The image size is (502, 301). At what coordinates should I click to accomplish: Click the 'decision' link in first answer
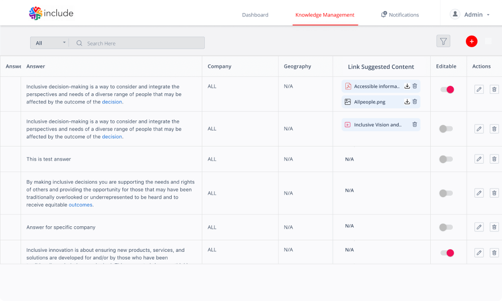coord(112,102)
